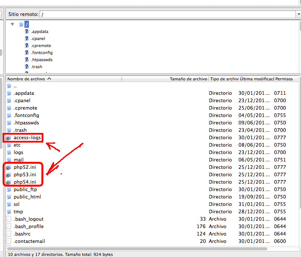
Task: Click question-mark icon beside .cpanel tree node
Action: (x=27, y=39)
